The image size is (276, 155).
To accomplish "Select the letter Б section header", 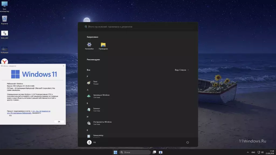I will [87, 103].
